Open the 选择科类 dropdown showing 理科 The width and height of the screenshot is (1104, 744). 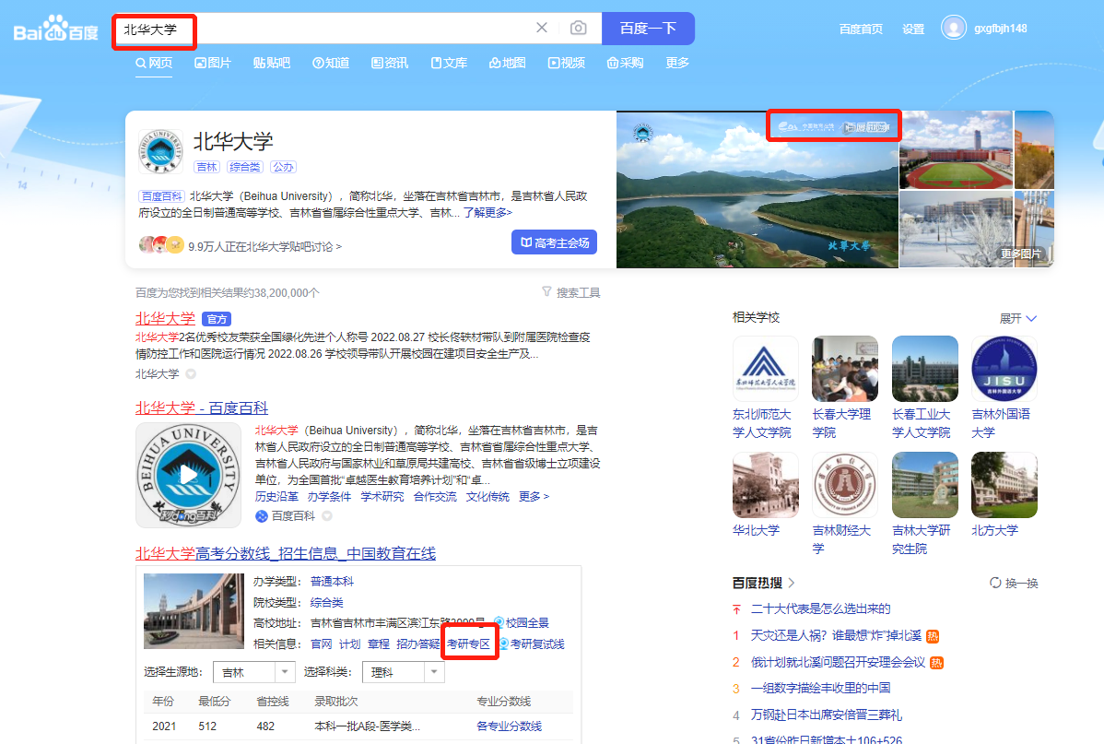403,672
